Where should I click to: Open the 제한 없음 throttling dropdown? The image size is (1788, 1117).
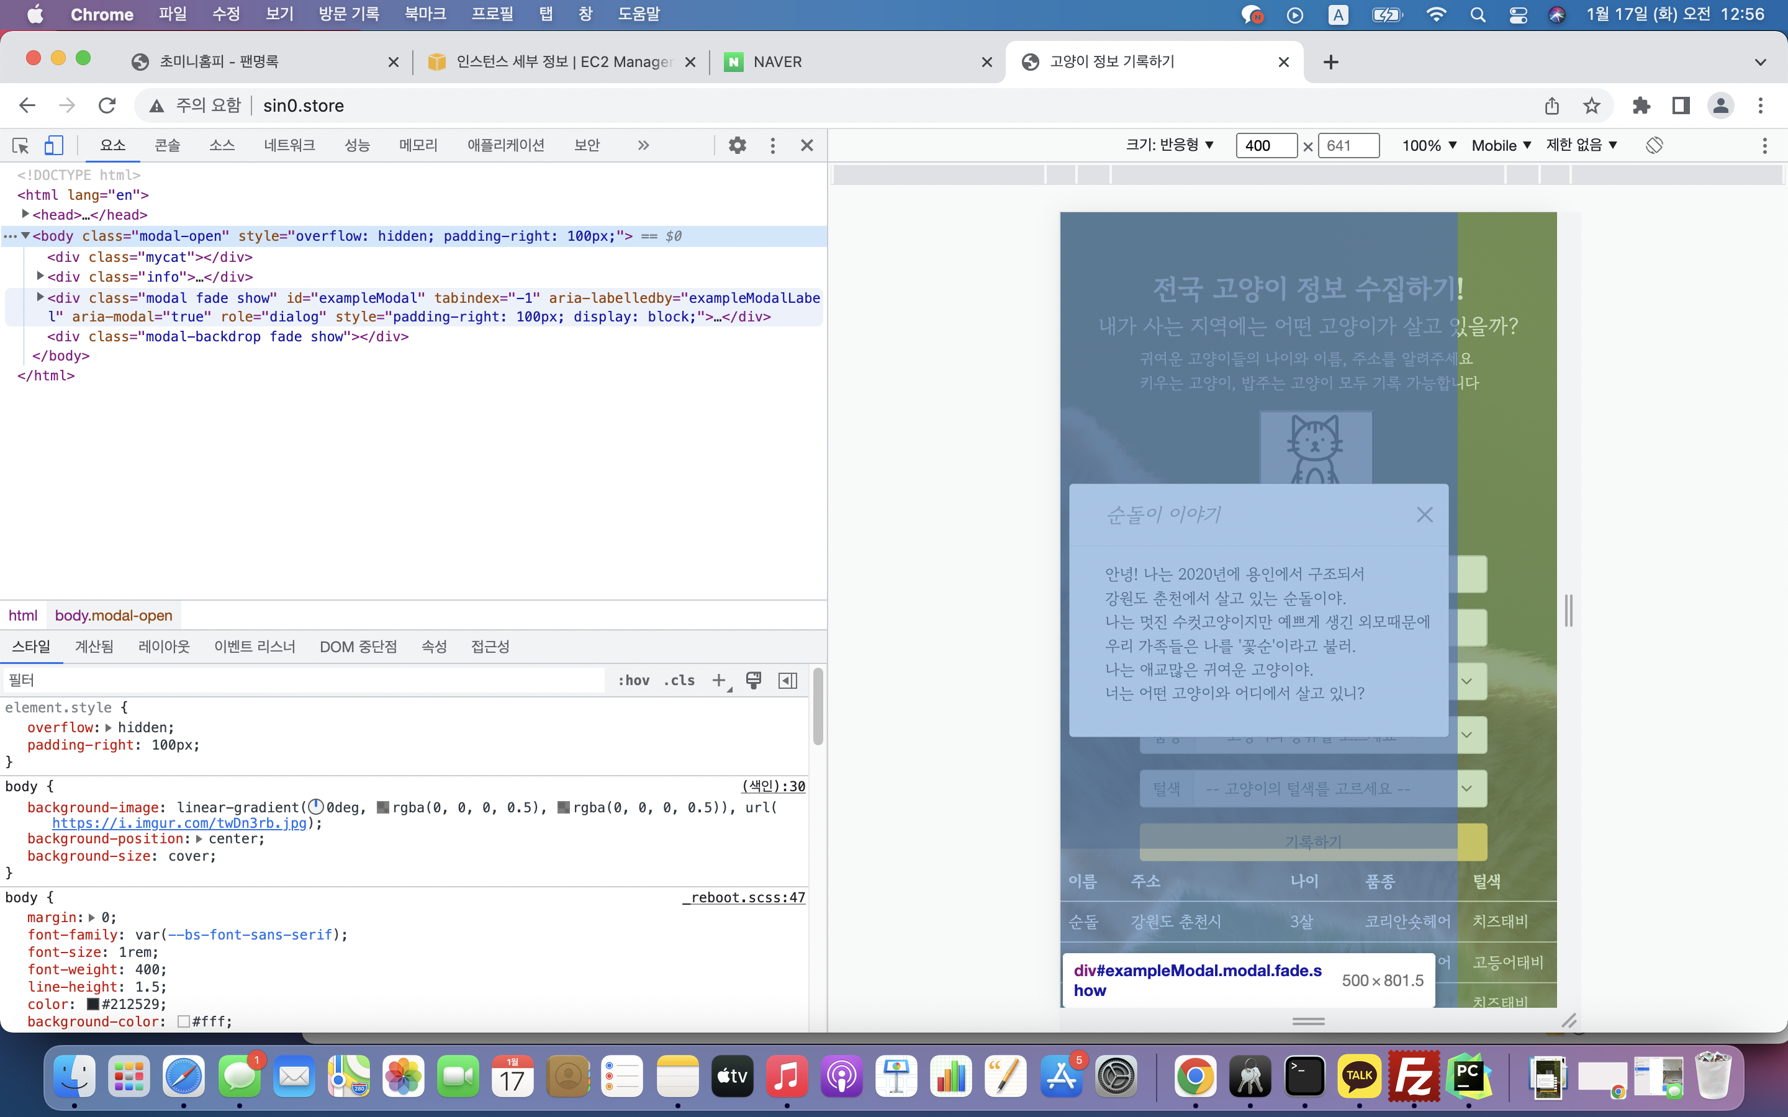pos(1582,146)
